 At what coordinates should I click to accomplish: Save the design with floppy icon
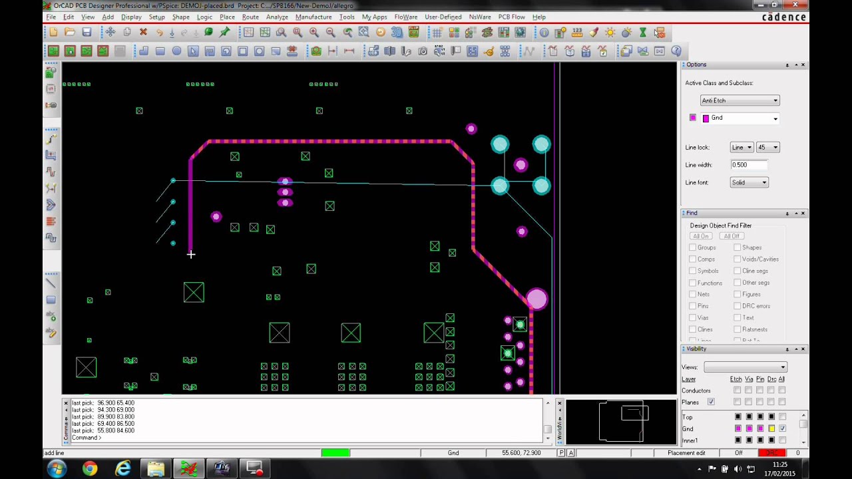[87, 32]
